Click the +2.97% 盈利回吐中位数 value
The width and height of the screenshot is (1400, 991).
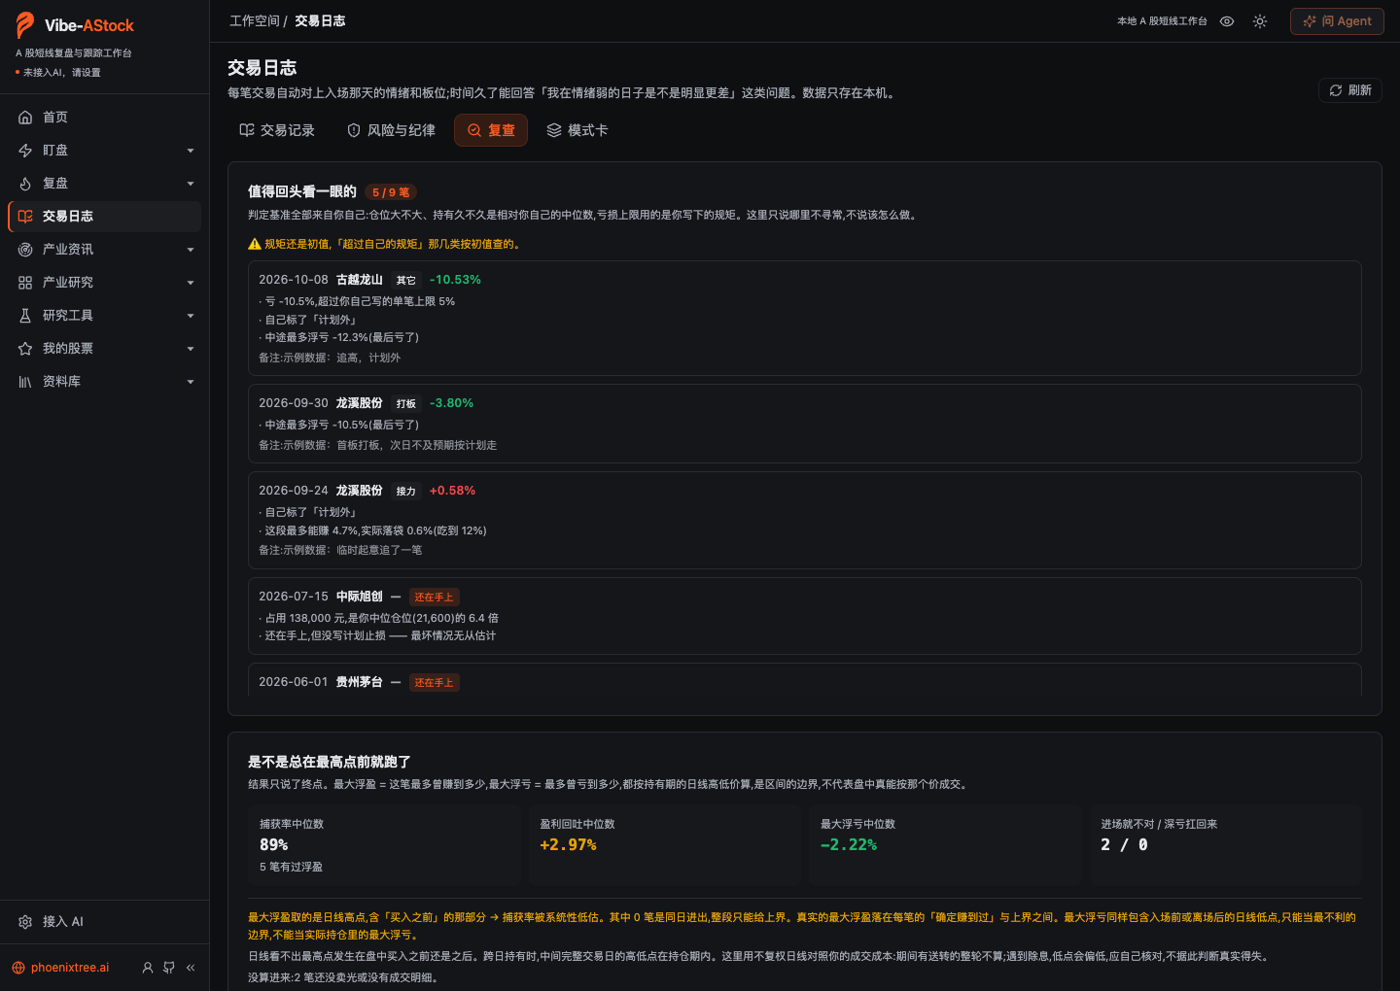point(568,845)
